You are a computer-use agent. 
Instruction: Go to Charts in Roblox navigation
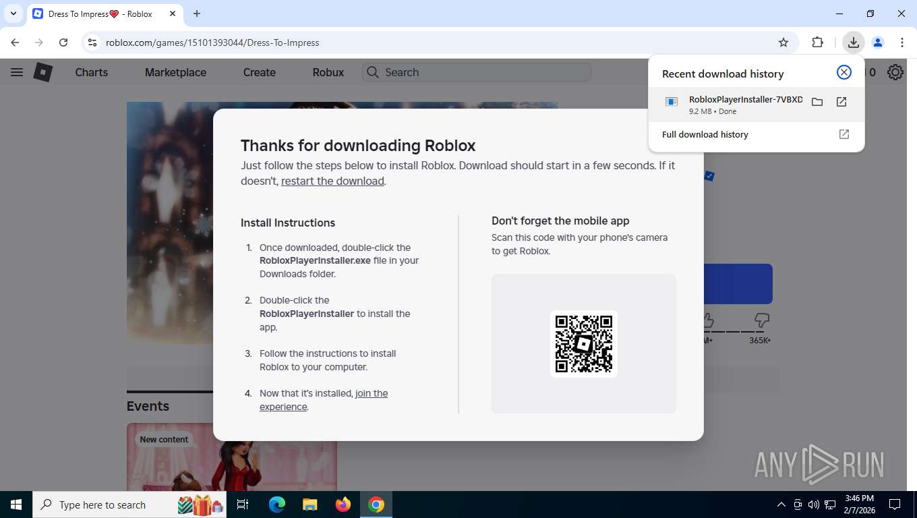[91, 72]
